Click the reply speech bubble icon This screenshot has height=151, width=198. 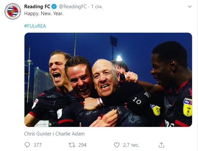click(27, 145)
